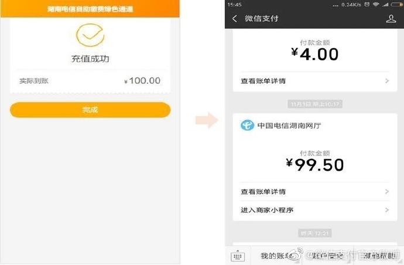Tap the China Telecom merchant logo
This screenshot has height=265, width=404.
[x=247, y=125]
